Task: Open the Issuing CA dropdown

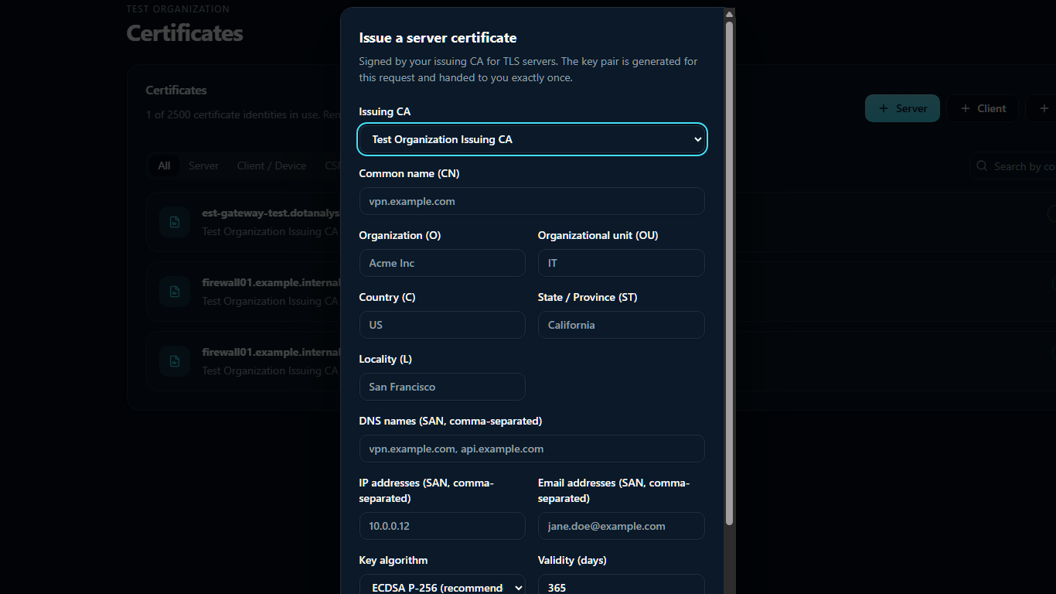Action: [532, 139]
